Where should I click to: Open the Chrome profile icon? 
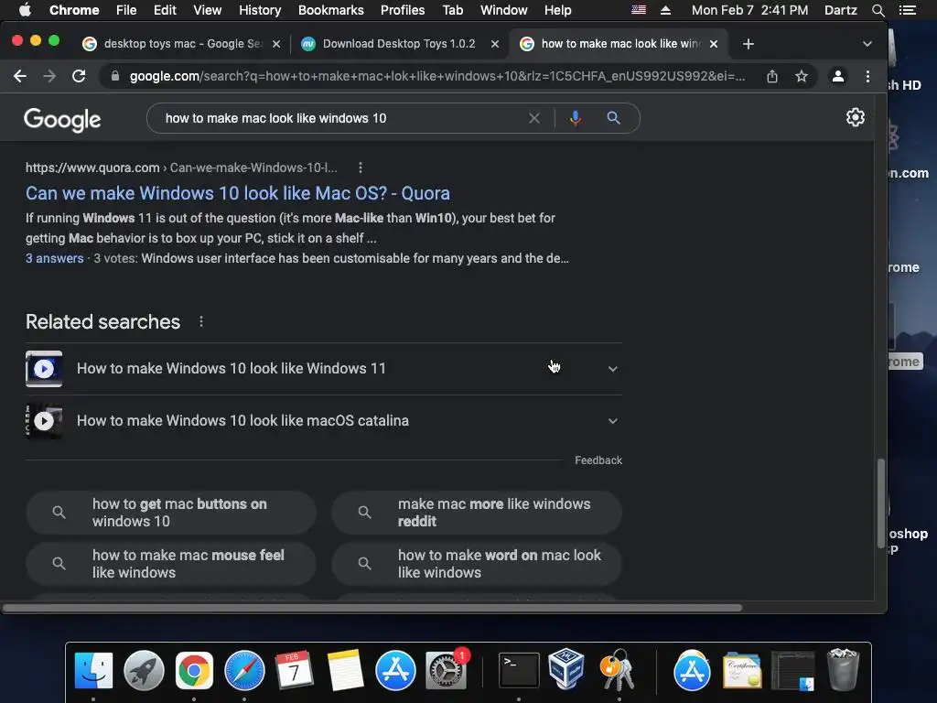tap(838, 76)
